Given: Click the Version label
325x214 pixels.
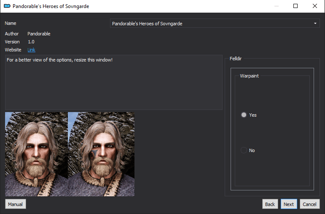Looking at the screenshot, I should pos(12,42).
